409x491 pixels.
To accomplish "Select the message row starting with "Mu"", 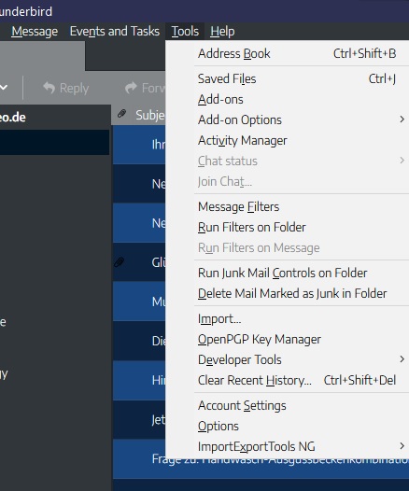I will click(139, 302).
